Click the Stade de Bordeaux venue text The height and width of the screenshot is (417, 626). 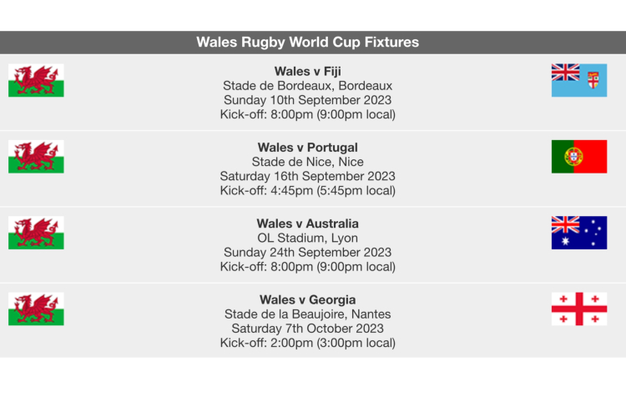pos(307,86)
